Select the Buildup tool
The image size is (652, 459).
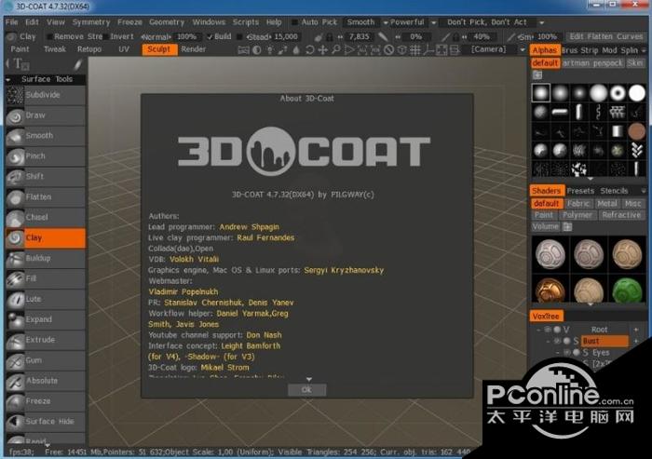coord(46,258)
